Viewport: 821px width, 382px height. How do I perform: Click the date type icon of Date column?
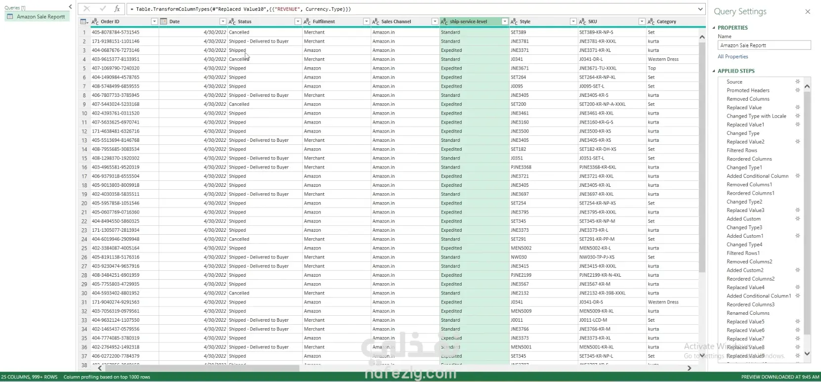tap(164, 22)
